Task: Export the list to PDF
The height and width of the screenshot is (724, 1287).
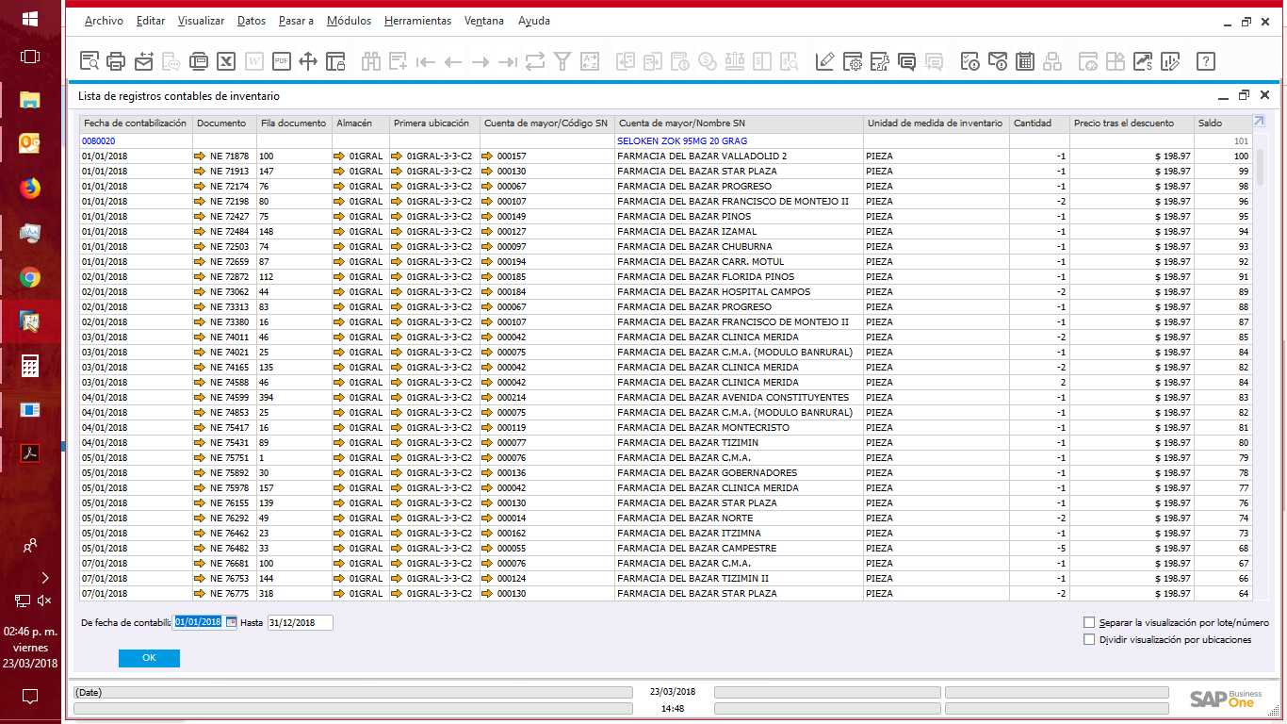Action: [x=281, y=62]
